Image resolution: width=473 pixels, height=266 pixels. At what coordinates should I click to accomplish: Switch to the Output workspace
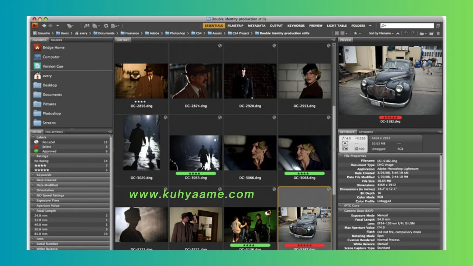[x=276, y=26]
